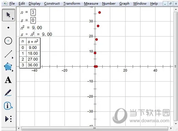Click the table header cell s + n²
The image size is (178, 131).
[33, 42]
